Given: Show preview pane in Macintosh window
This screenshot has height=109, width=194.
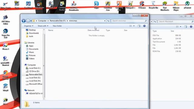Looking at the screenshot, I should [186, 27].
